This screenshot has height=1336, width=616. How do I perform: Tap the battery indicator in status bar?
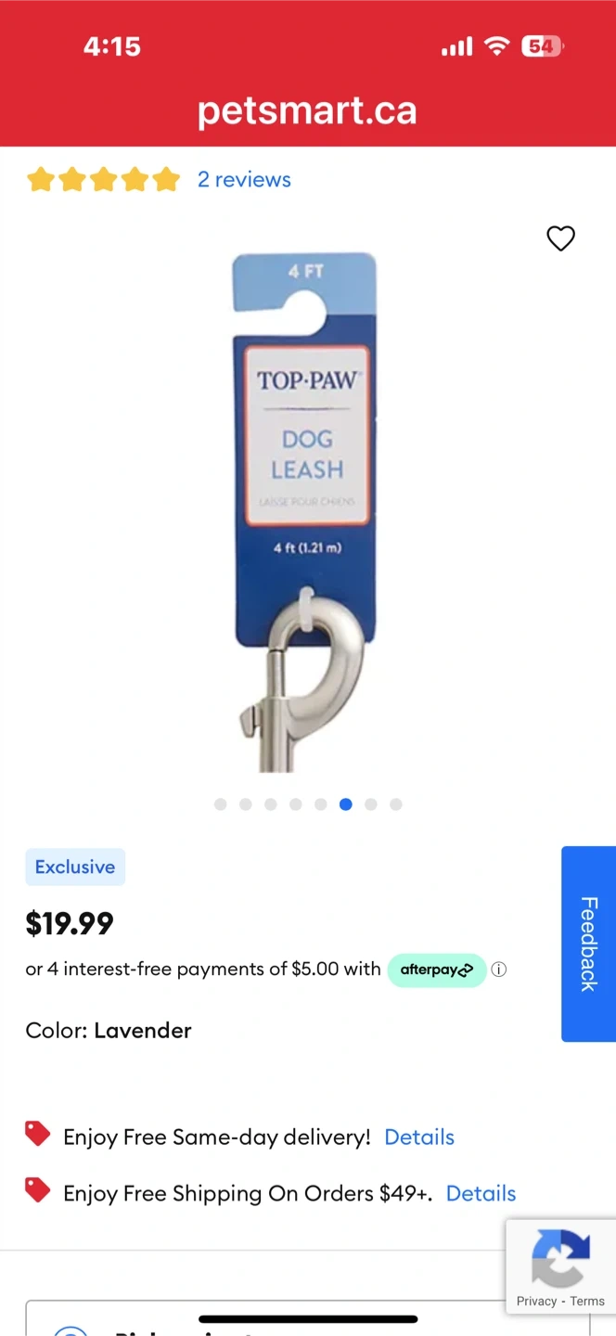click(542, 45)
